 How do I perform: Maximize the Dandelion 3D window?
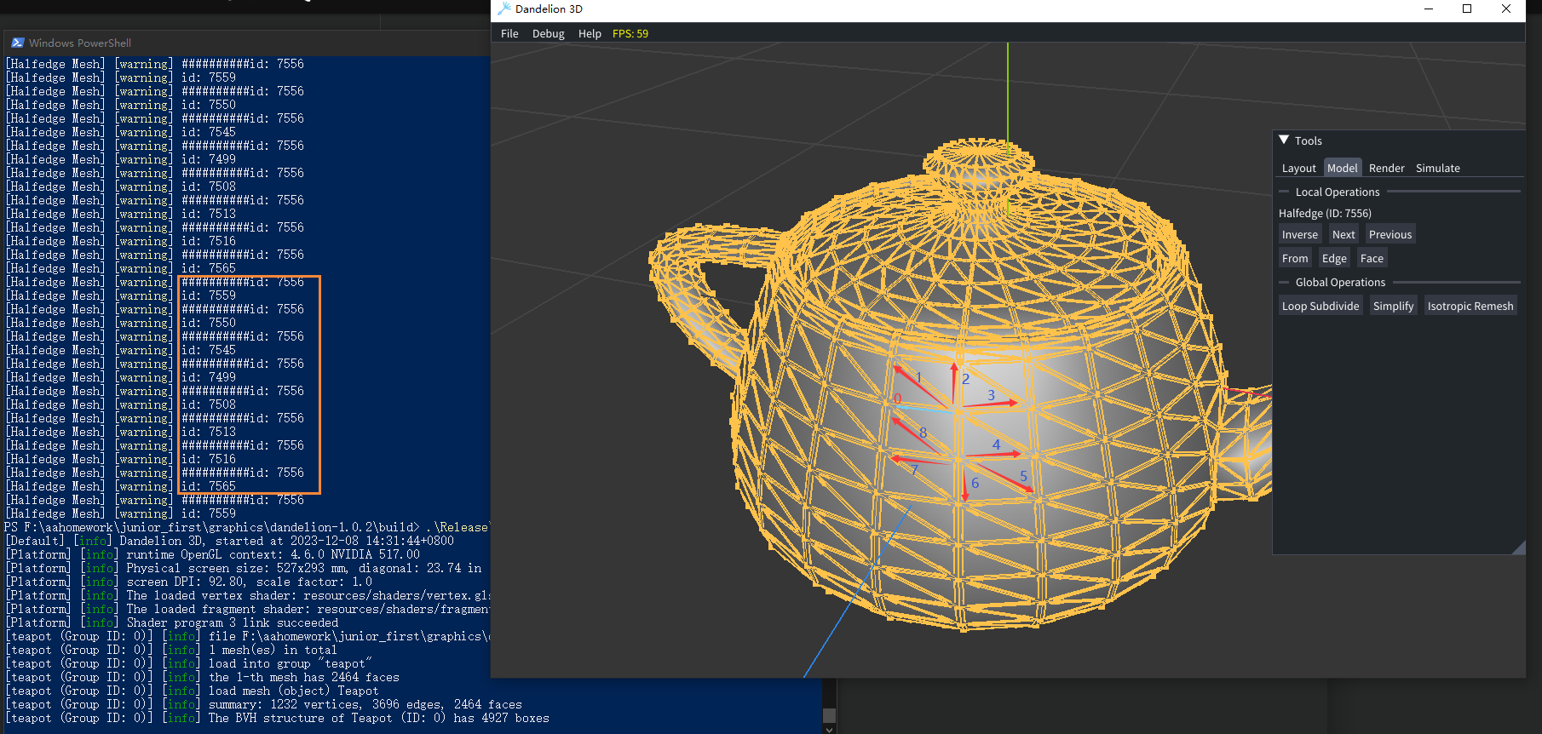1467,9
